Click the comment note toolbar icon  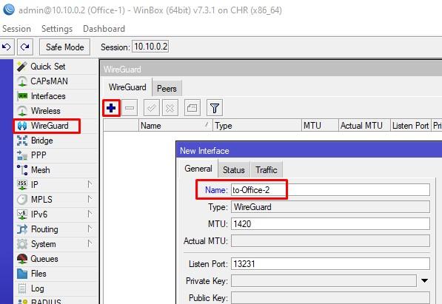192,108
